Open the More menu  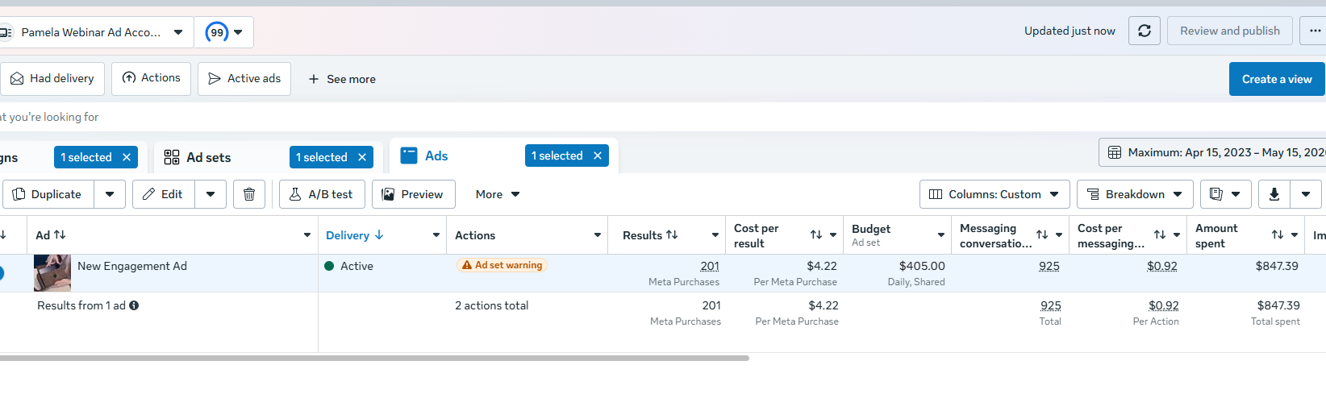pyautogui.click(x=498, y=194)
